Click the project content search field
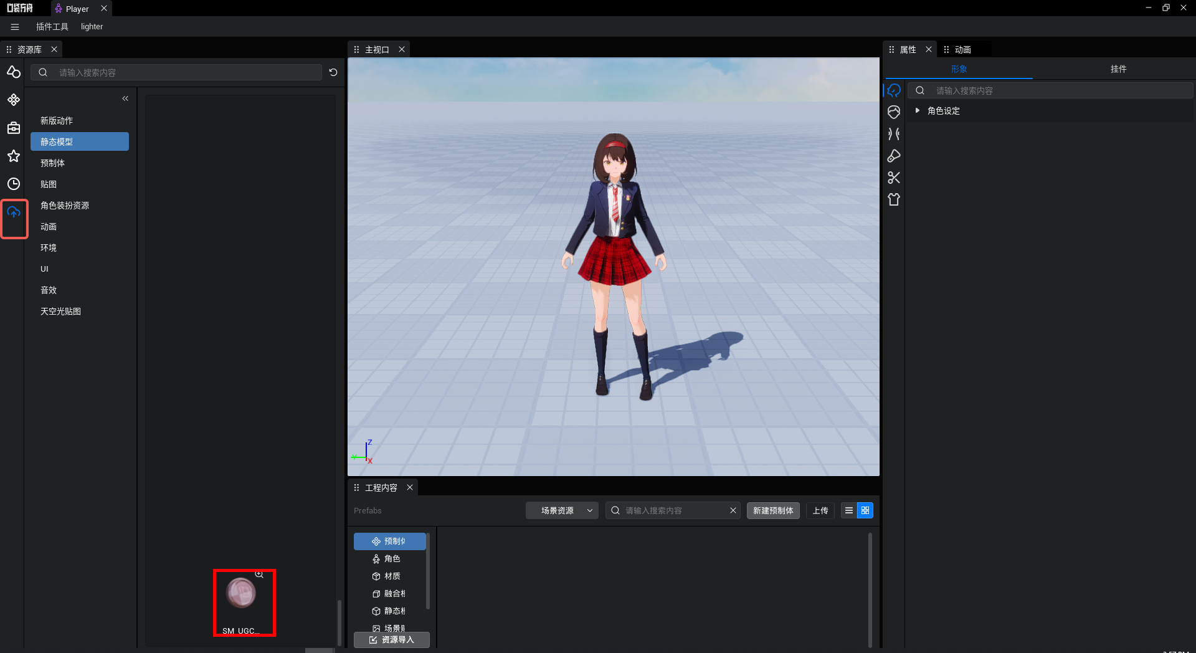 click(x=673, y=510)
